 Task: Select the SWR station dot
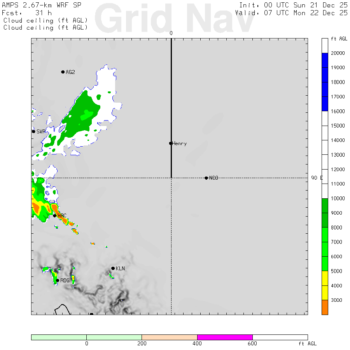coord(33,131)
